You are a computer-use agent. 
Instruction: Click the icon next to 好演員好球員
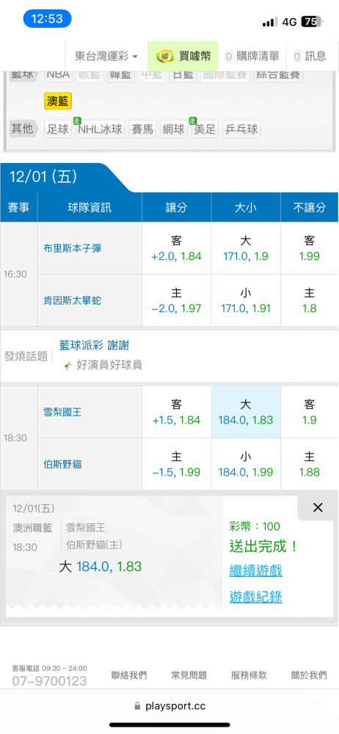[69, 366]
